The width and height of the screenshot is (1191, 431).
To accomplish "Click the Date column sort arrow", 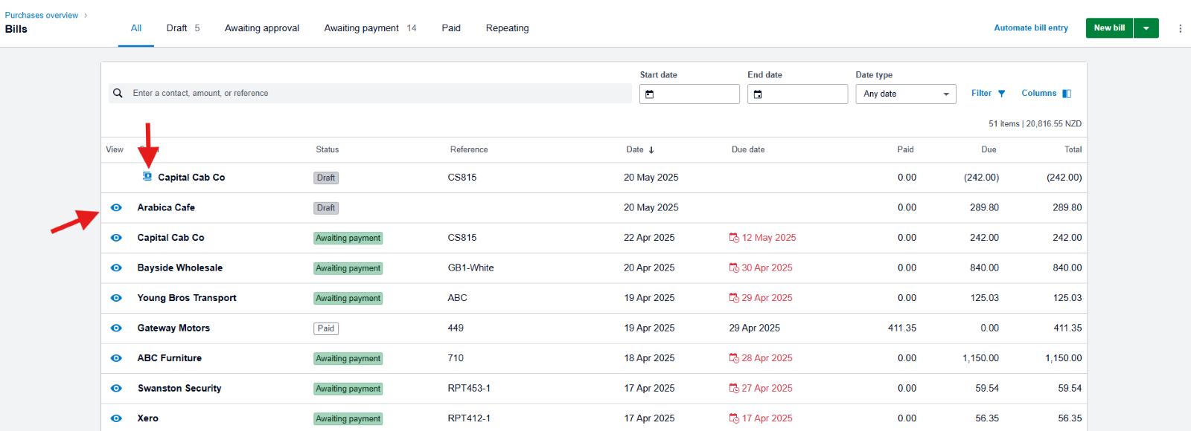I will (x=651, y=150).
